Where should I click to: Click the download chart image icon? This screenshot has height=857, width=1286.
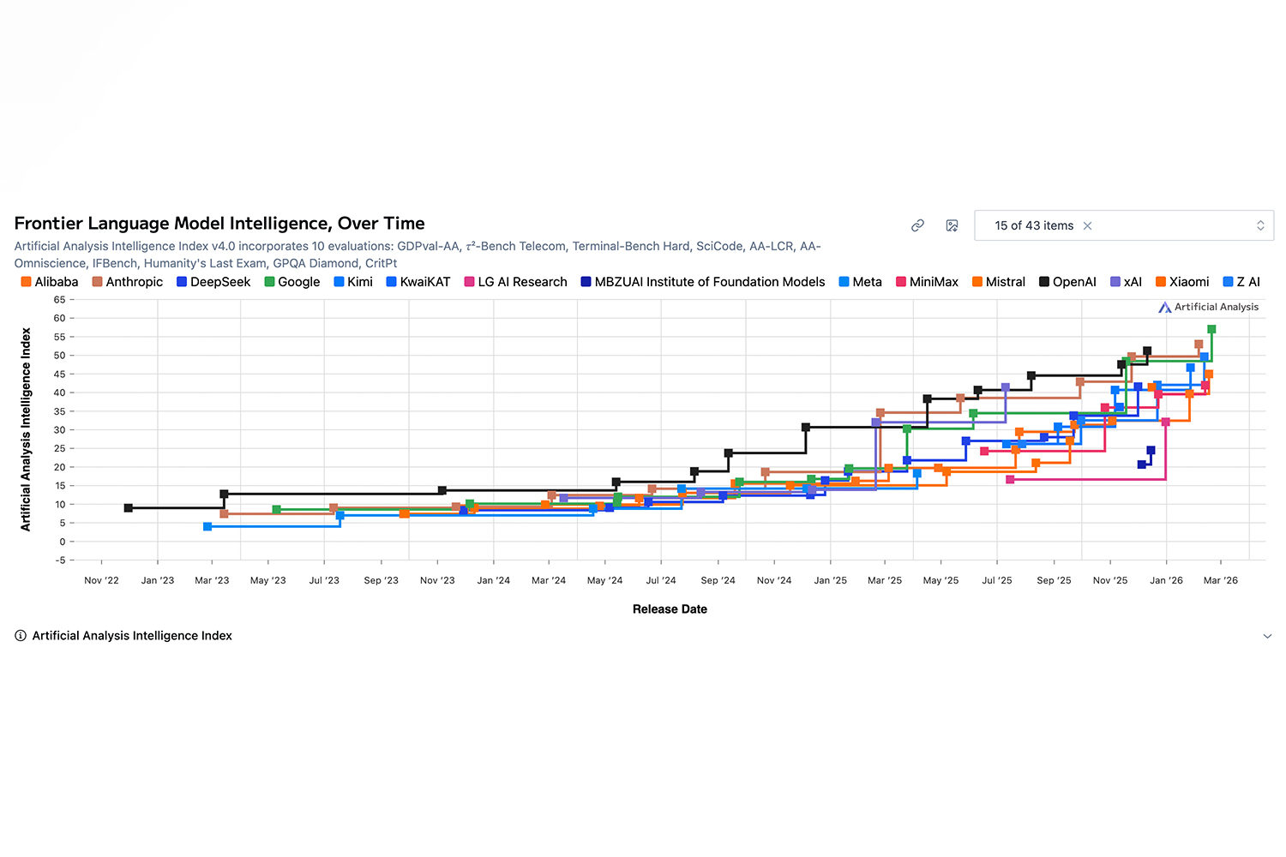point(952,225)
